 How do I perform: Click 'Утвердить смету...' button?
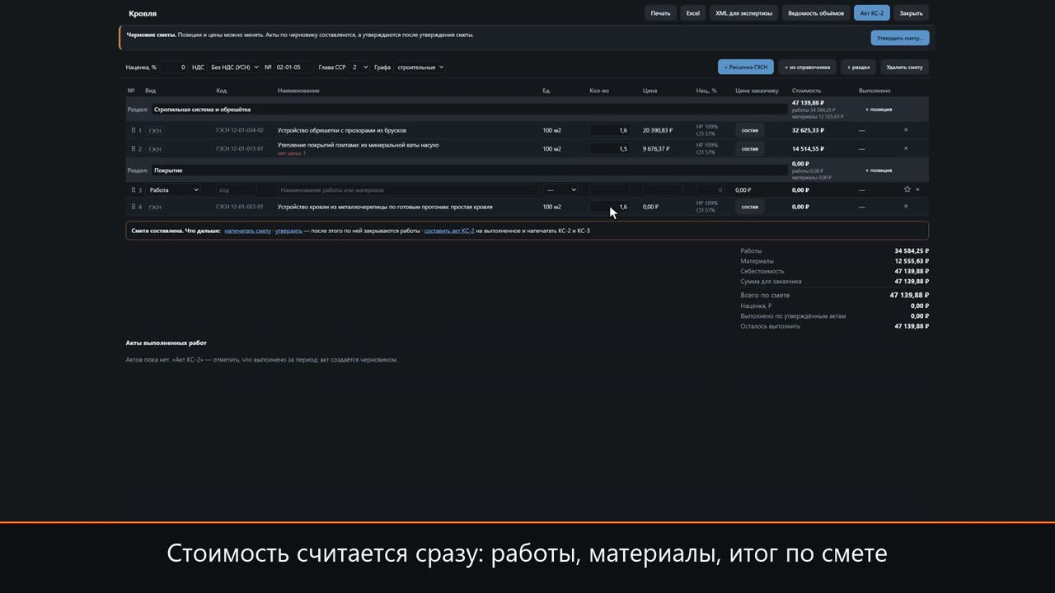[x=900, y=38]
